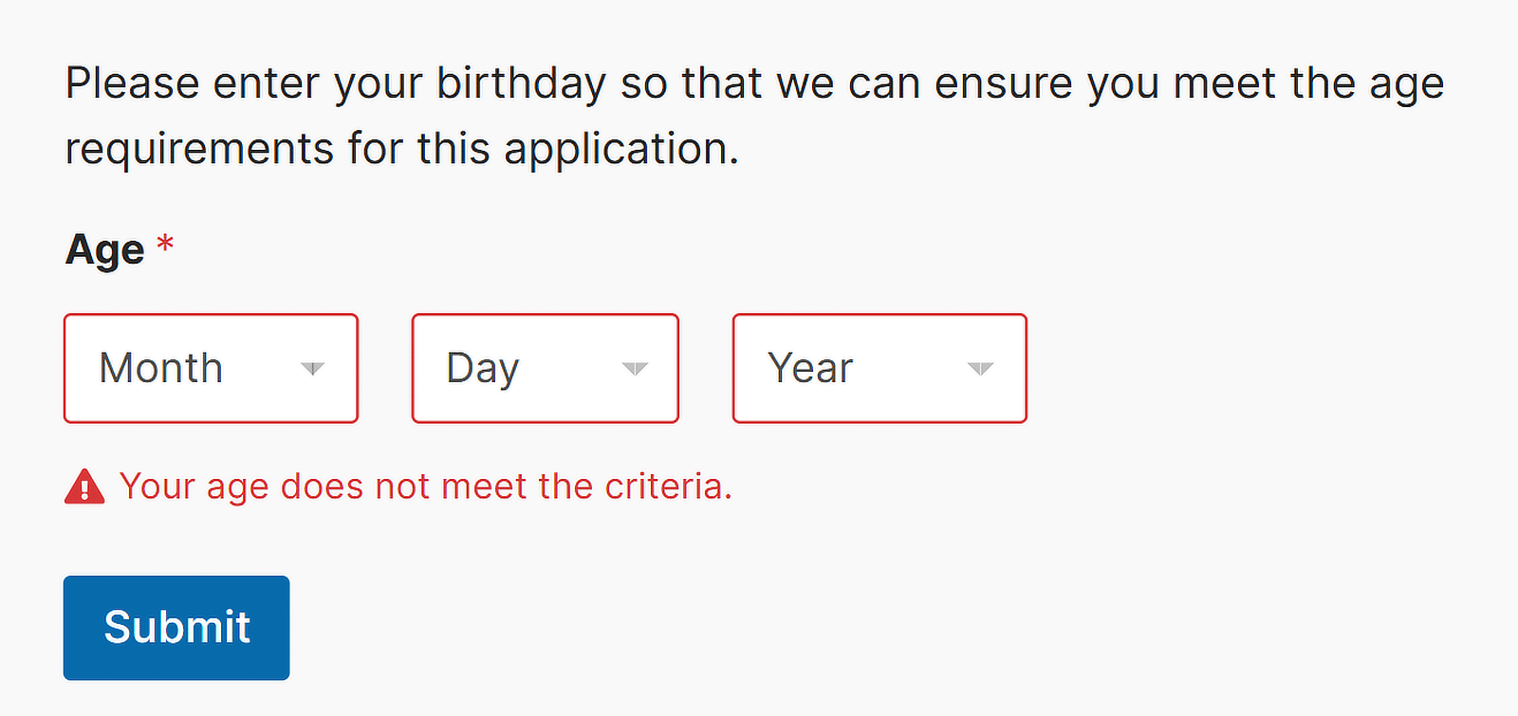1518x716 pixels.
Task: Click the Month placeholder text
Action: pos(161,368)
